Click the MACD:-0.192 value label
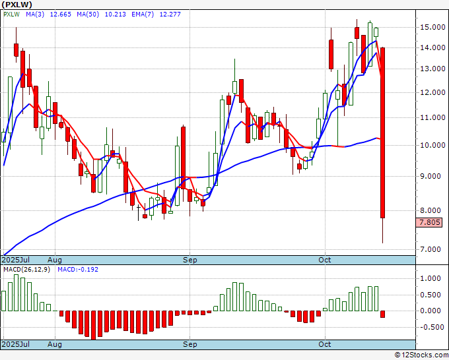Viewport: 449px width, 360px height. pyautogui.click(x=78, y=270)
